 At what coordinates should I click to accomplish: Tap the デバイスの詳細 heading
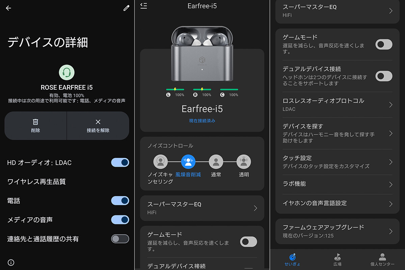click(48, 43)
